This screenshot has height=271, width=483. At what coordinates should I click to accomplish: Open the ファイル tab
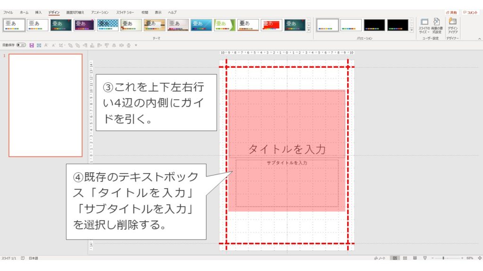(8, 13)
